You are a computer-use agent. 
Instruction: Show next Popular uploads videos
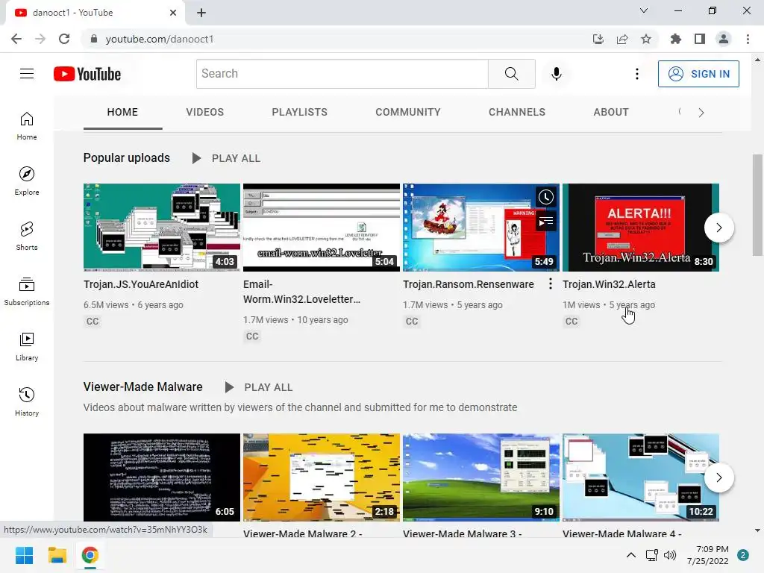(719, 228)
